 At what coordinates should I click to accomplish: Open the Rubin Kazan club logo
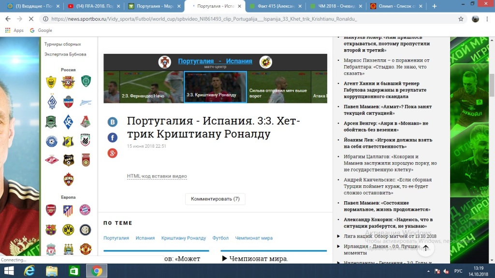tap(85, 139)
